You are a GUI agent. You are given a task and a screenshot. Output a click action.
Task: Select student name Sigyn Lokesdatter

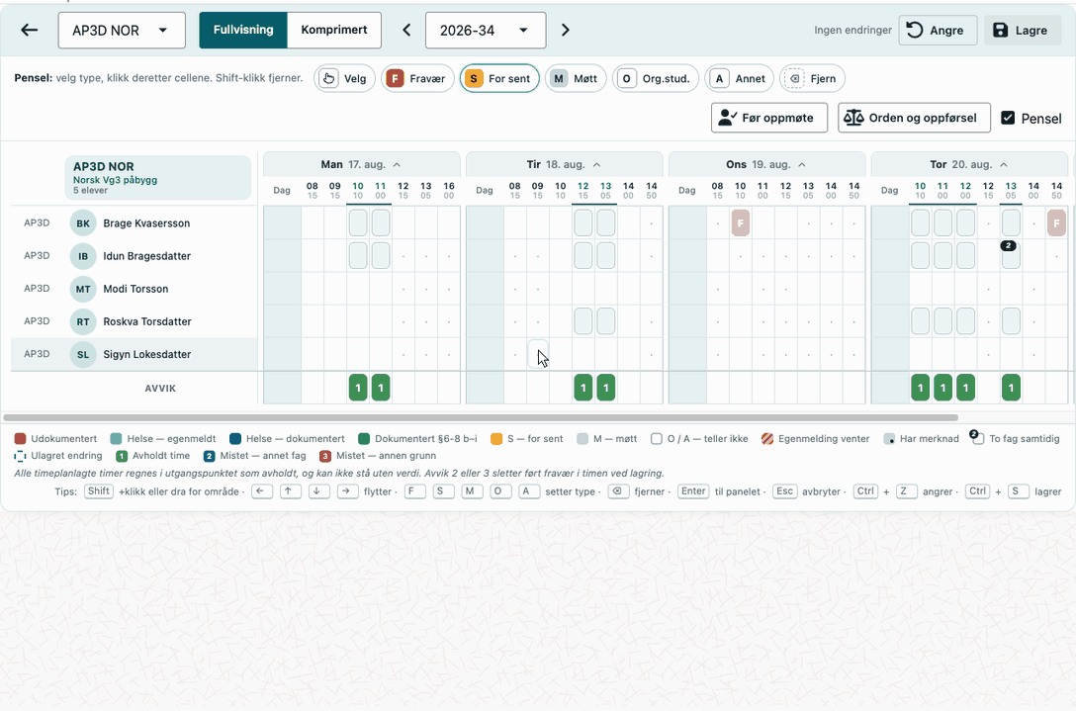click(x=146, y=354)
